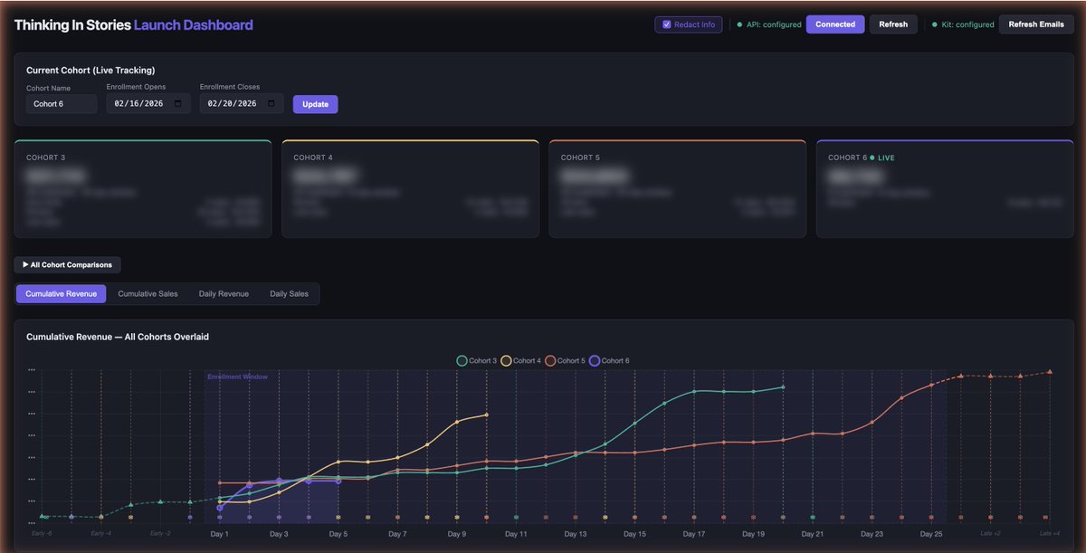This screenshot has width=1086, height=553.
Task: Select the last Cohort 3 data point
Action: [783, 387]
